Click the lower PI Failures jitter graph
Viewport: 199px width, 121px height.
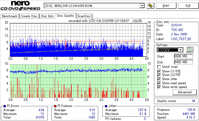78,81
